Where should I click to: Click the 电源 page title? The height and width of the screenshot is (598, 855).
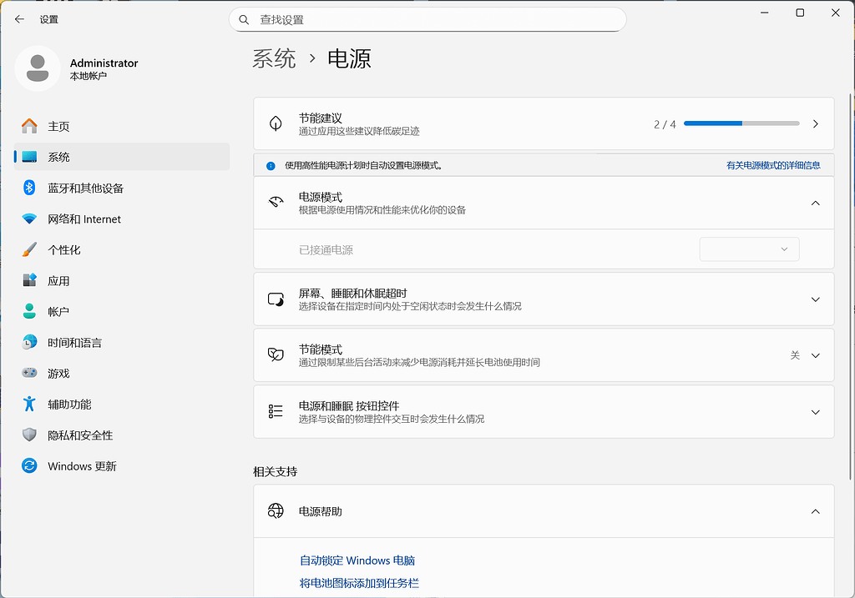[x=349, y=58]
